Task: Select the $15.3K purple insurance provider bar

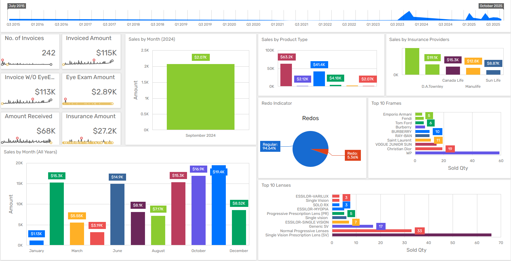Action: click(x=453, y=70)
